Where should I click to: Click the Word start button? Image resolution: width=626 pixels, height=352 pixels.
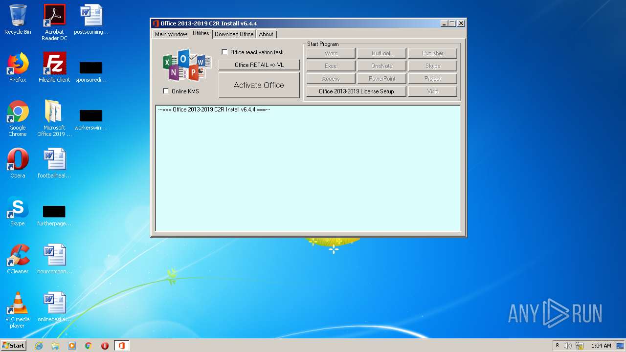pos(331,53)
